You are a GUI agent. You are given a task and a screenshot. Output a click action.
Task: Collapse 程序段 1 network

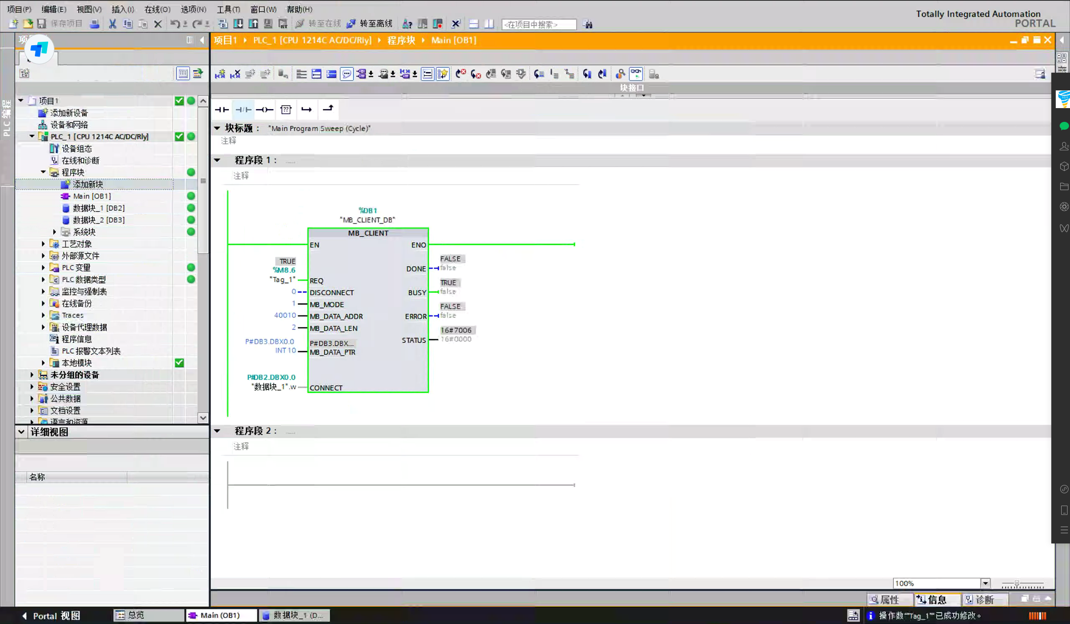pos(217,160)
